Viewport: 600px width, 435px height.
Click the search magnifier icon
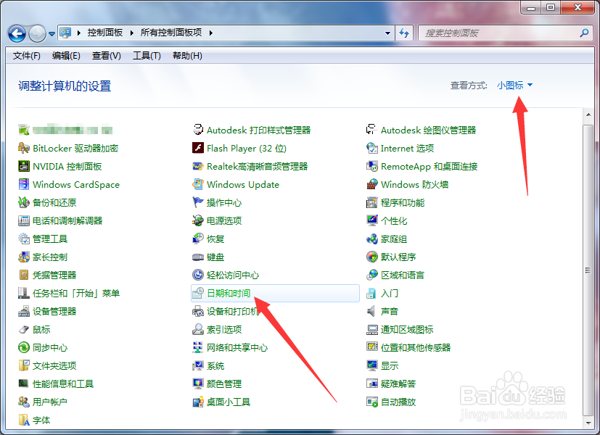[584, 33]
